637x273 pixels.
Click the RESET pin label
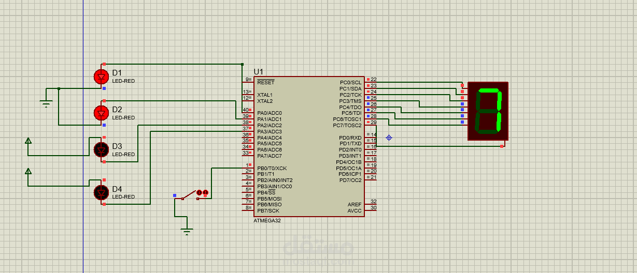pos(266,83)
